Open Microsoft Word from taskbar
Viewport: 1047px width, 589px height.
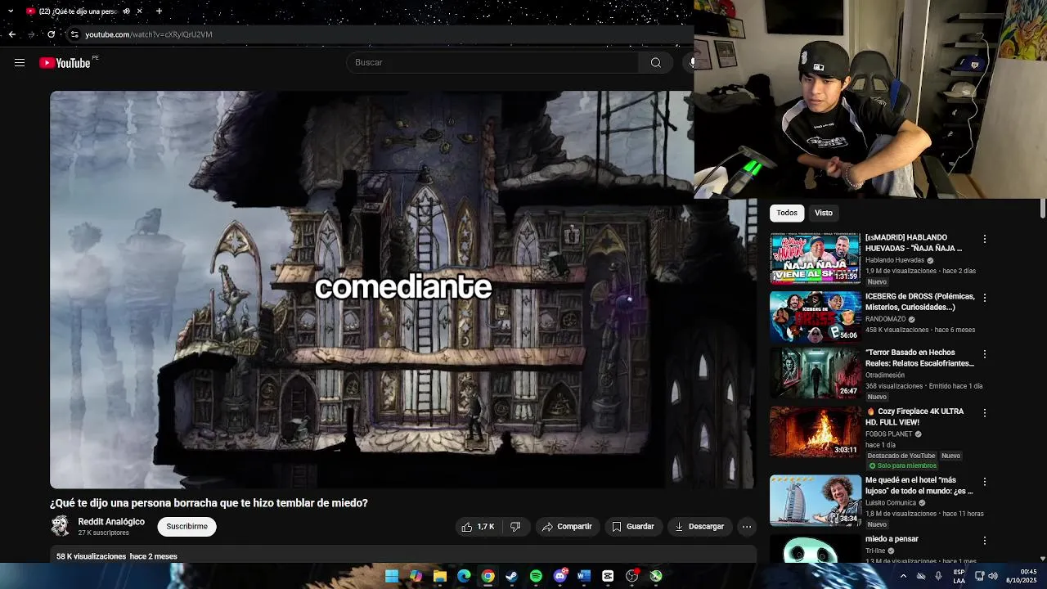[x=584, y=576]
